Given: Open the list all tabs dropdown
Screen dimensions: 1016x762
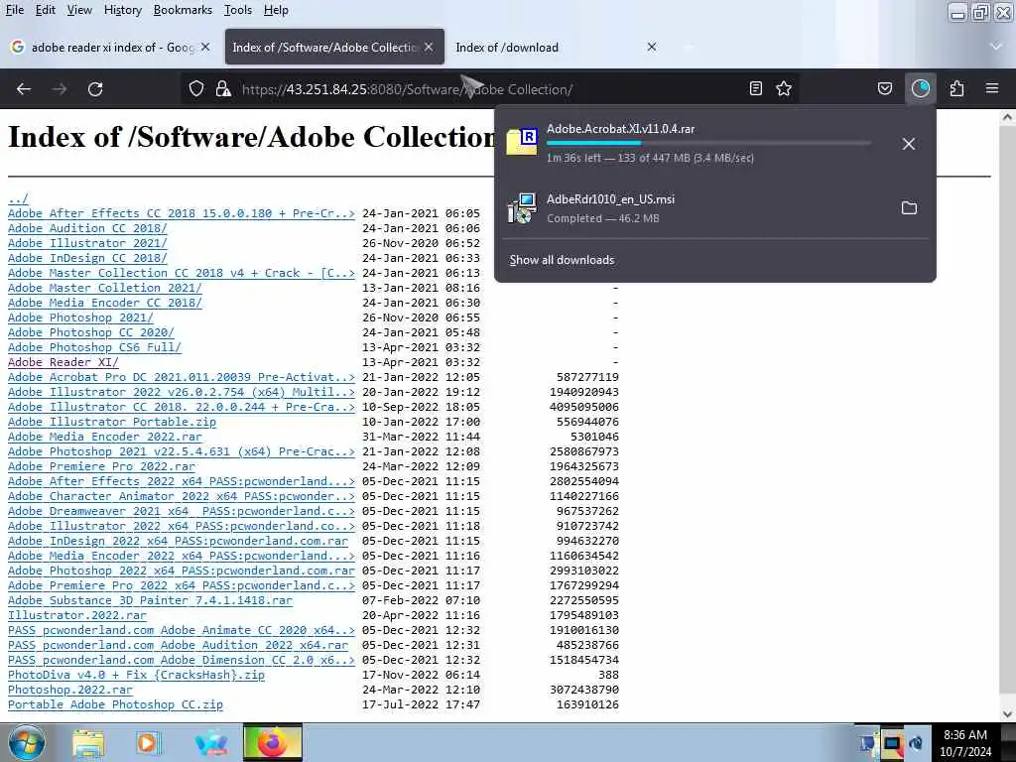Looking at the screenshot, I should [995, 47].
